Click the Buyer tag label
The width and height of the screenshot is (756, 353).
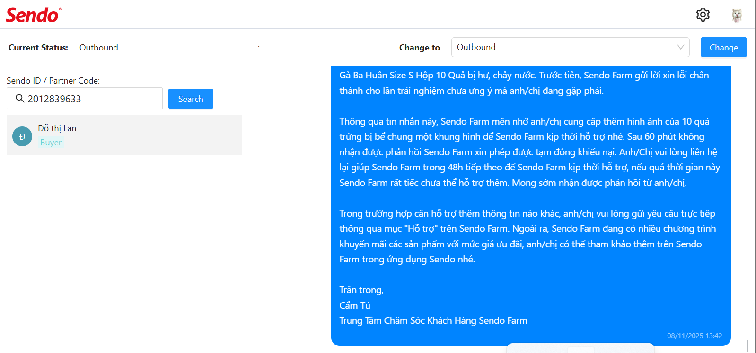tap(51, 143)
